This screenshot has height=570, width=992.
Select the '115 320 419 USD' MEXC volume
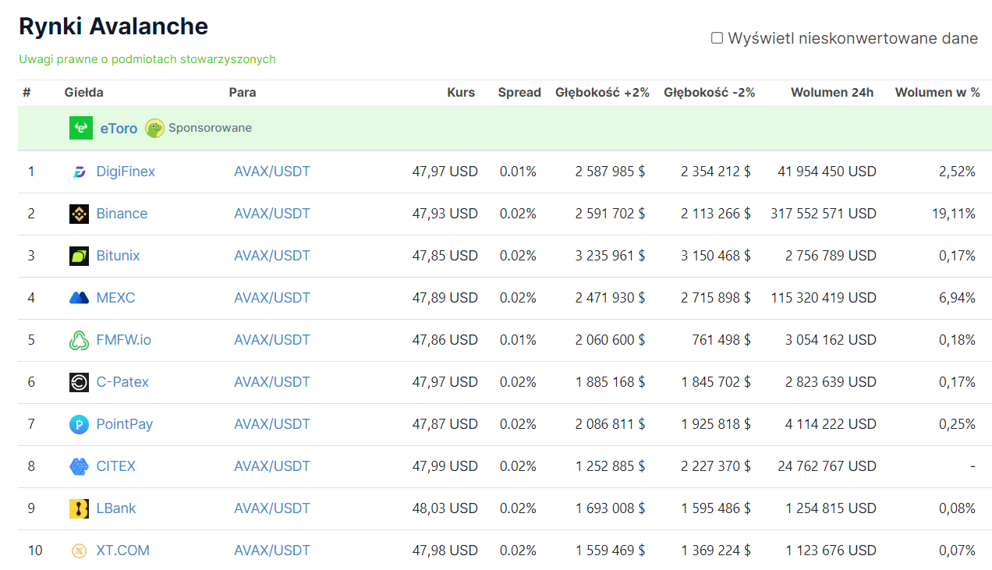click(x=824, y=298)
